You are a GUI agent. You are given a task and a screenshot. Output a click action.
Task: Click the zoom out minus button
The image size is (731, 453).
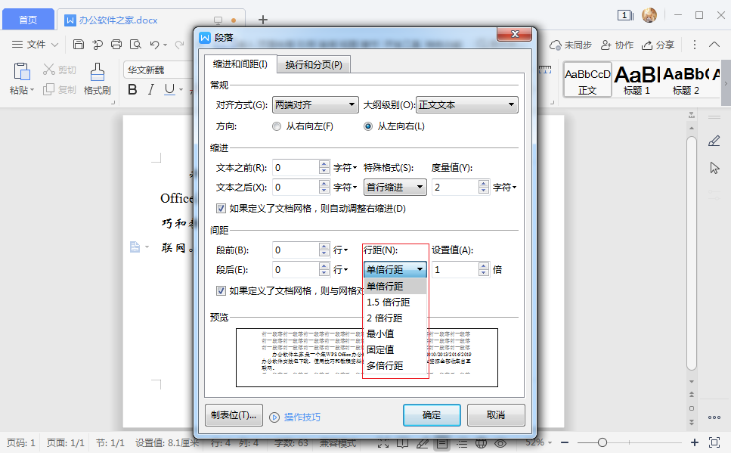(x=565, y=442)
